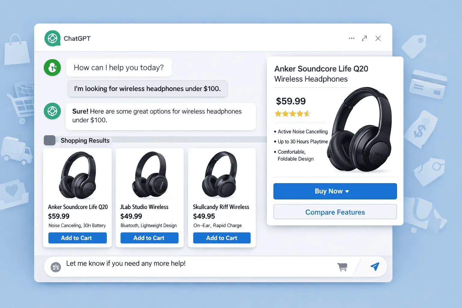
Task: Open the JLab Studio Wireless product image
Action: 150,175
